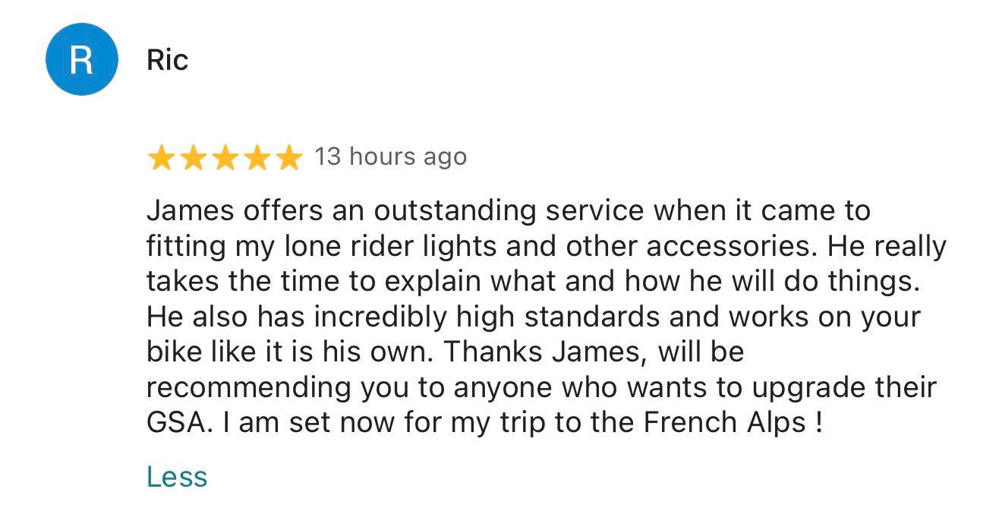Viewport: 1002px width, 530px height.
Task: Click the reviewer name Ric
Action: [x=167, y=60]
